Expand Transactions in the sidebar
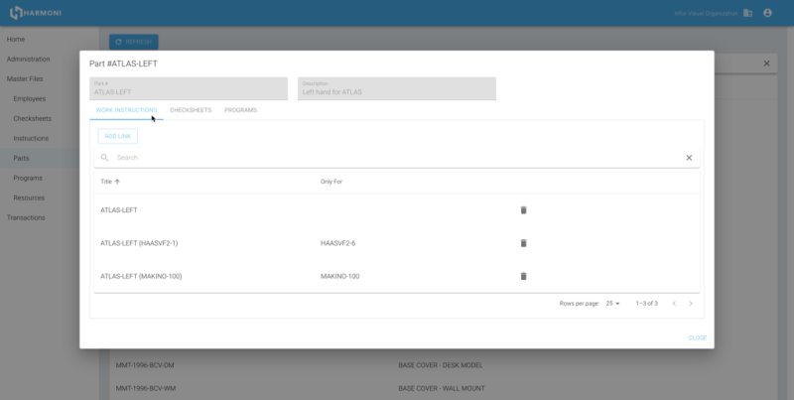Viewport: 794px width, 400px height. tap(26, 217)
